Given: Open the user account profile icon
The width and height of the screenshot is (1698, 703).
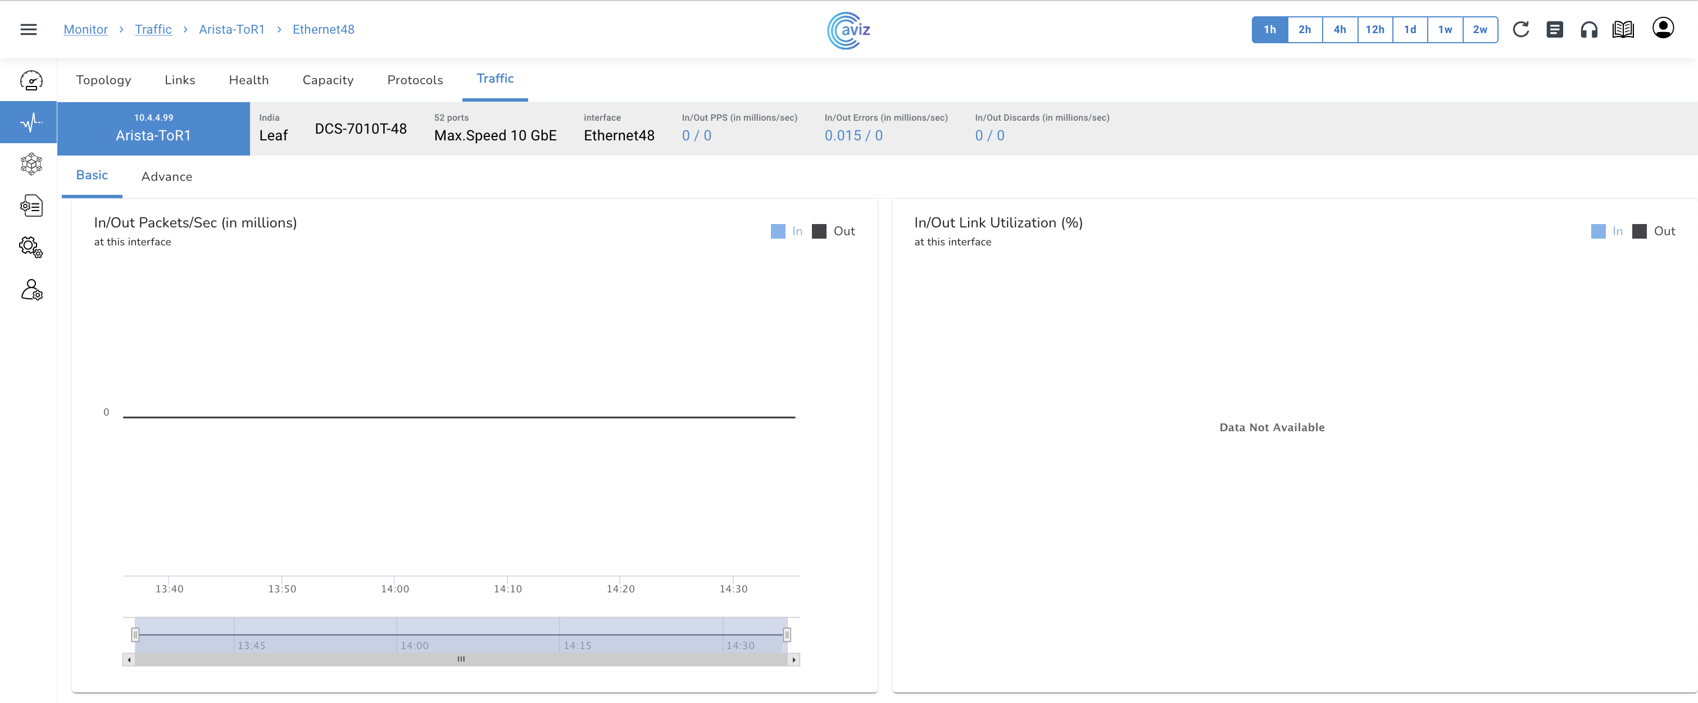Looking at the screenshot, I should coord(1663,28).
